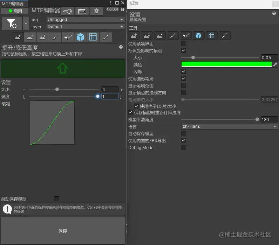279x245 pixels.
Task: Adjust the 大小 slider in the settings panel
Action: pos(220,57)
